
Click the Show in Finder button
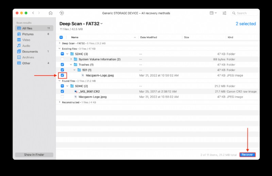click(34, 155)
